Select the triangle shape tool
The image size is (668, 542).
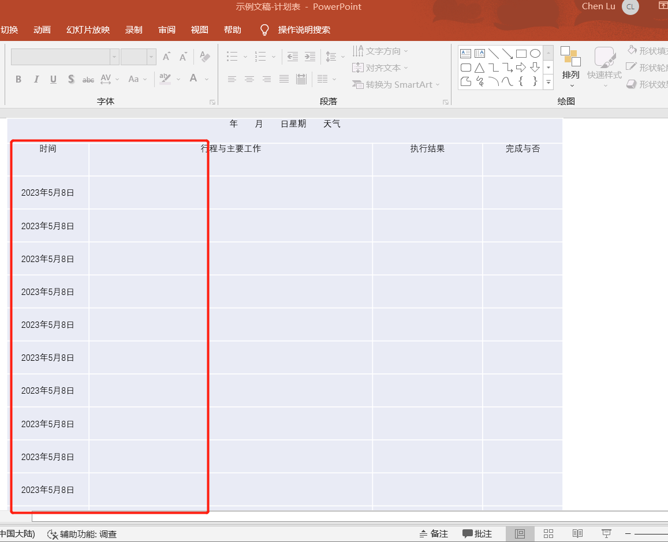[x=479, y=68]
